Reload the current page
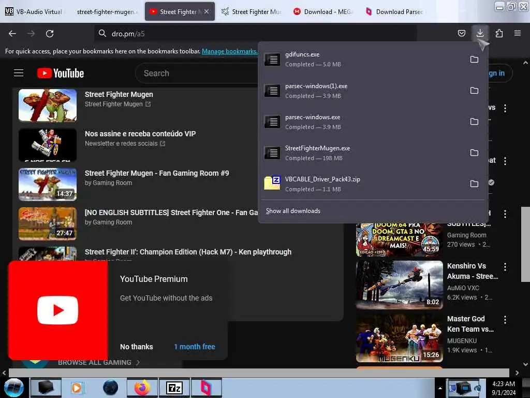 tap(50, 34)
